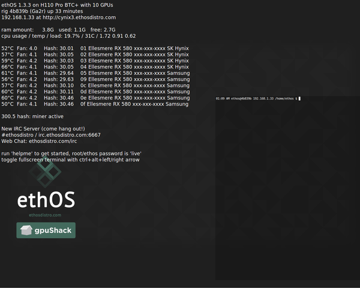Viewport: 360px width, 288px height.
Task: Click the gpuShack logo button
Action: pos(46,230)
